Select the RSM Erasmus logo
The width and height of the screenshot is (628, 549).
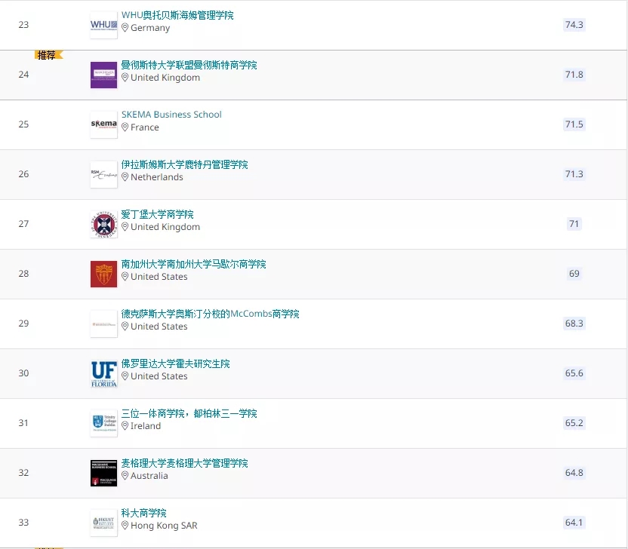click(x=103, y=174)
